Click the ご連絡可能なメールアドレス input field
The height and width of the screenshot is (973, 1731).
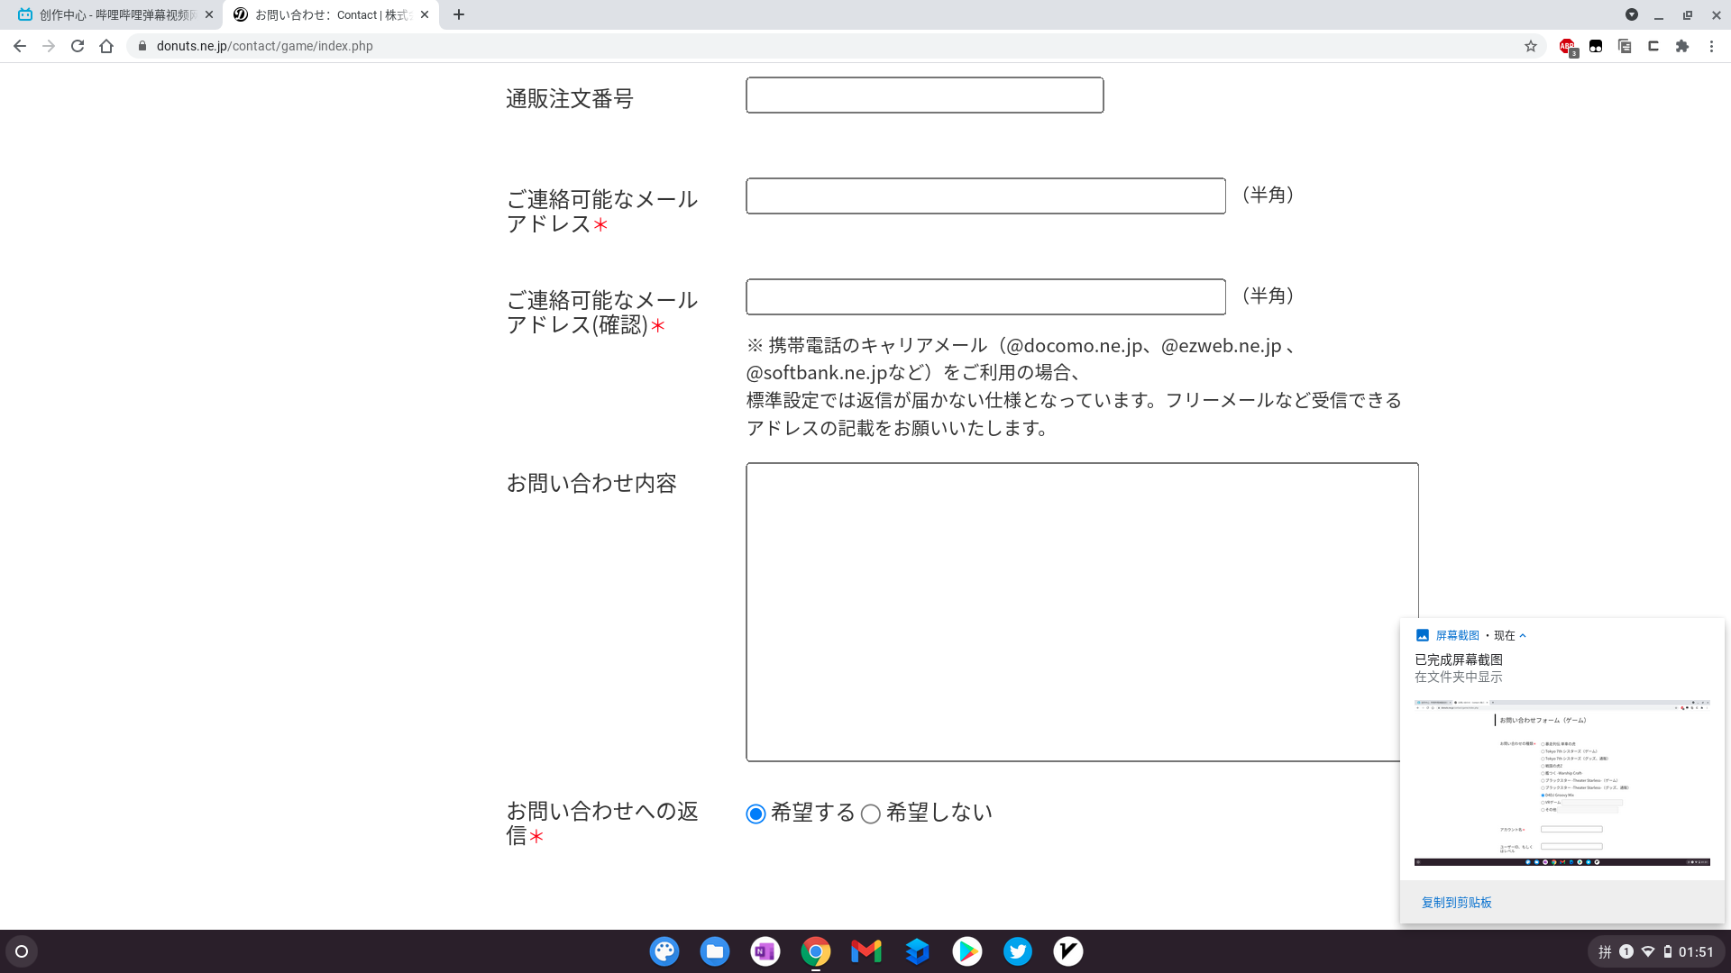pos(985,196)
